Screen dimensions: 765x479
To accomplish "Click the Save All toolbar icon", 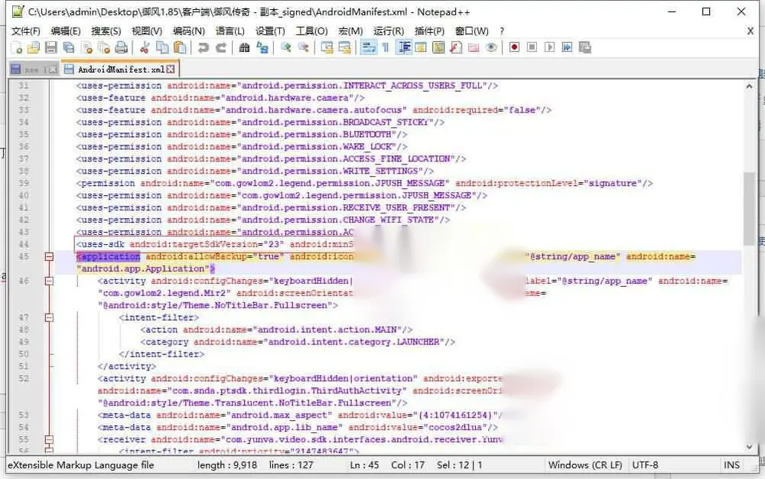I will (x=69, y=47).
